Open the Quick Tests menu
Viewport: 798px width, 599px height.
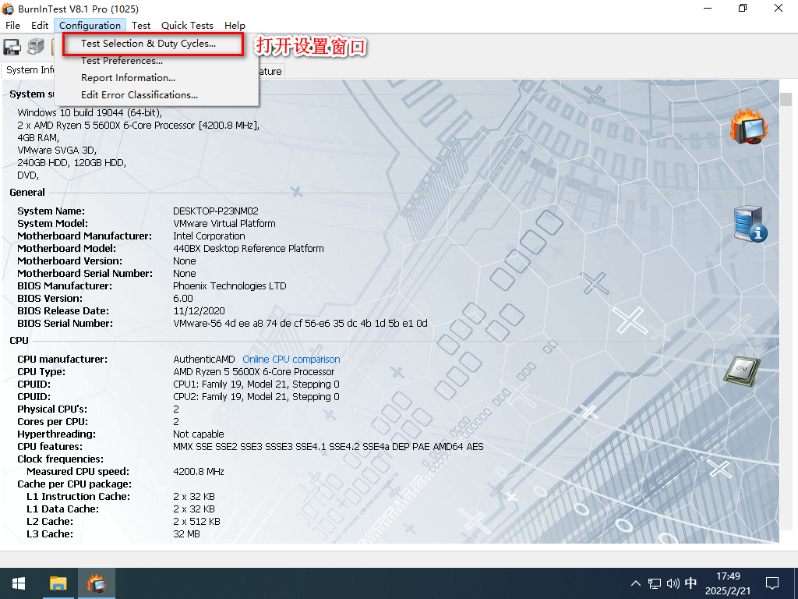(x=187, y=25)
